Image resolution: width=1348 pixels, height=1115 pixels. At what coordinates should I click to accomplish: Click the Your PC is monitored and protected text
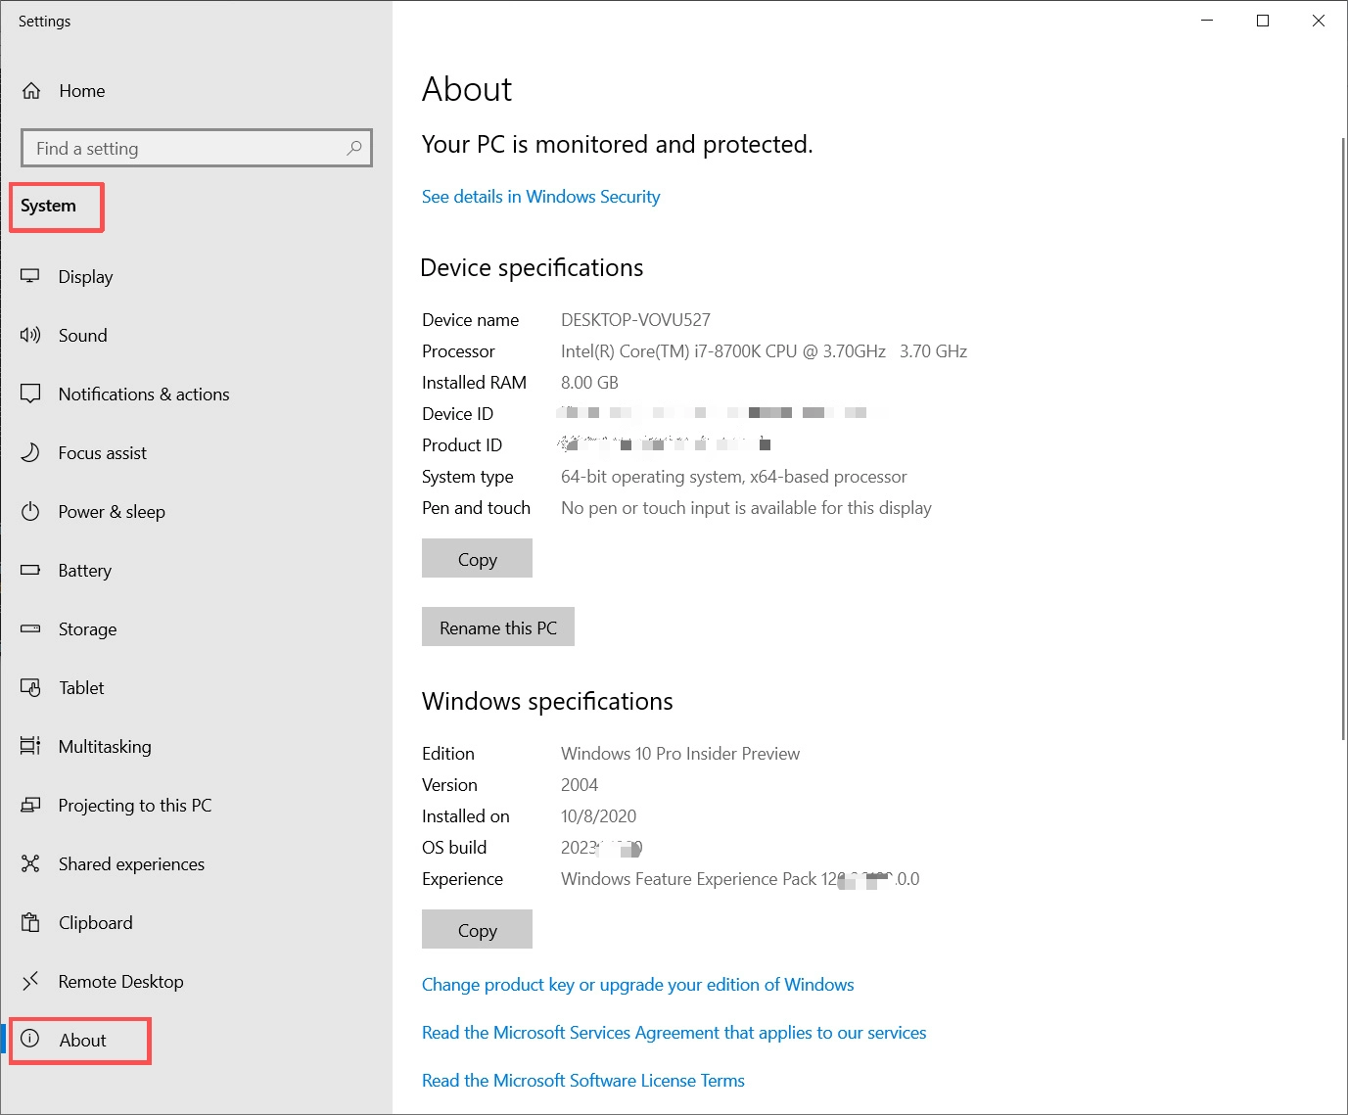[617, 145]
